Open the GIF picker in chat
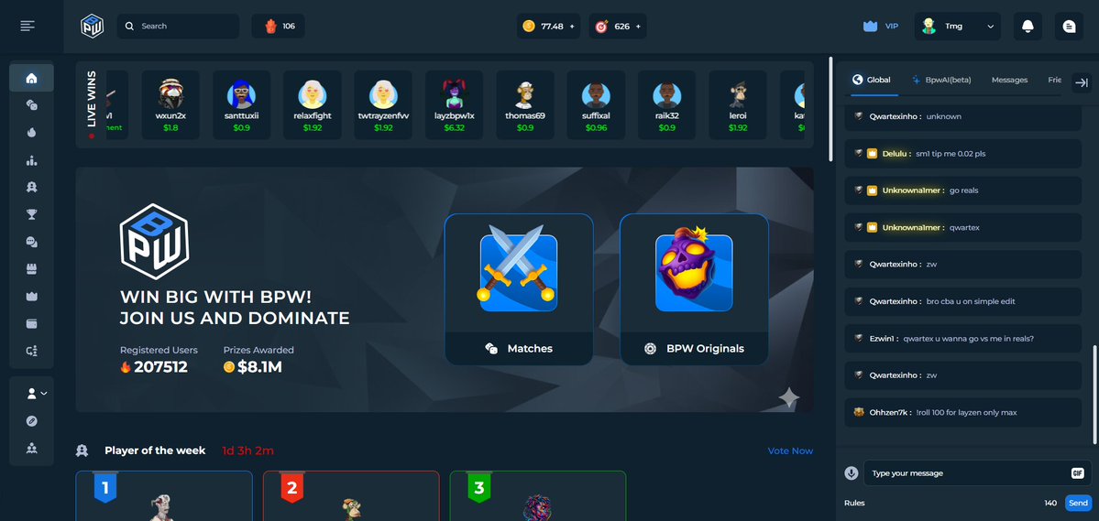Screen dimensions: 1099x521 (x=1077, y=473)
